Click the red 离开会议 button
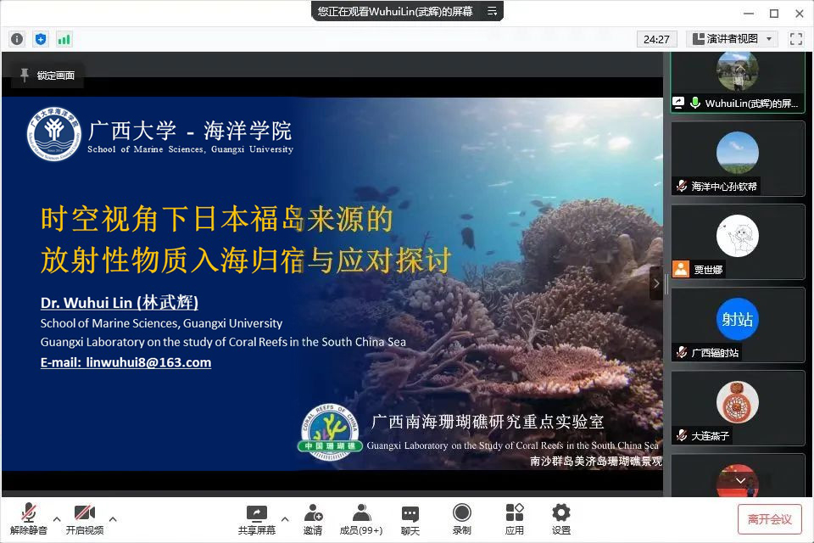The height and width of the screenshot is (543, 814). pyautogui.click(x=769, y=518)
